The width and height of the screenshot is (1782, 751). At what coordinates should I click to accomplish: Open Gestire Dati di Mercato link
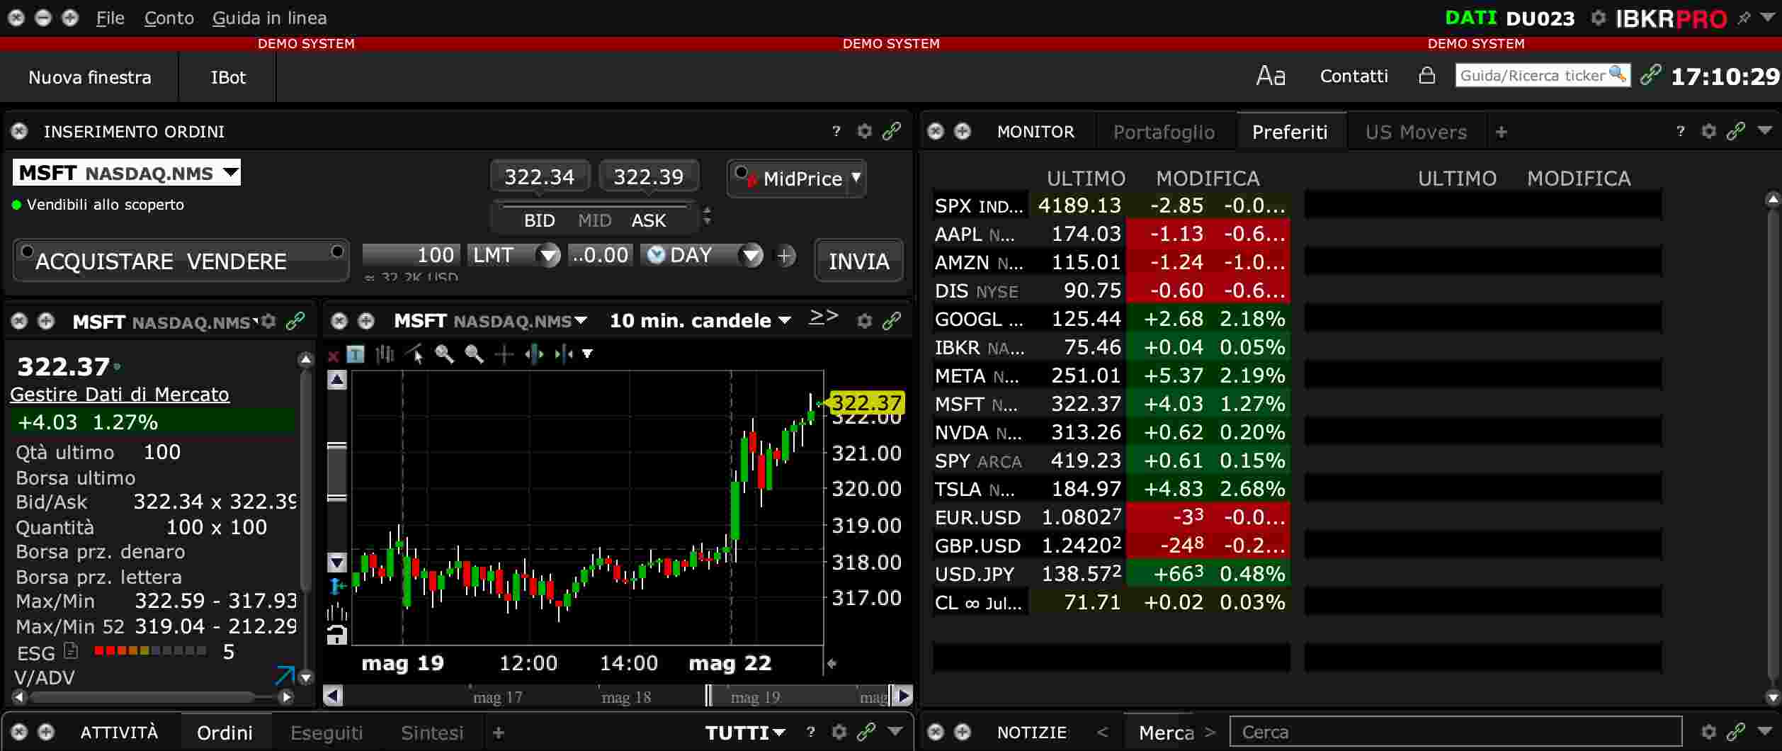pyautogui.click(x=119, y=395)
